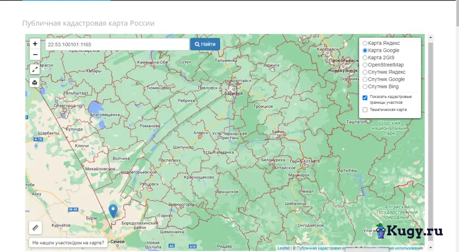Click the A-18 road shield
459x252 pixels.
click(x=39, y=139)
